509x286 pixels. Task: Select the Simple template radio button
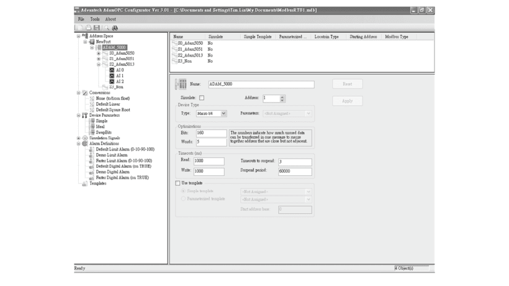tap(183, 191)
